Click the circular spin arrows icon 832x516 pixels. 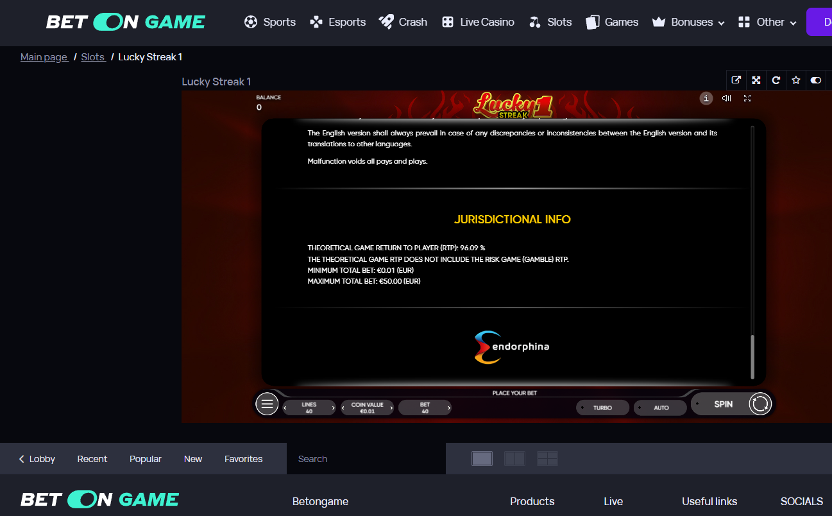[x=760, y=404]
